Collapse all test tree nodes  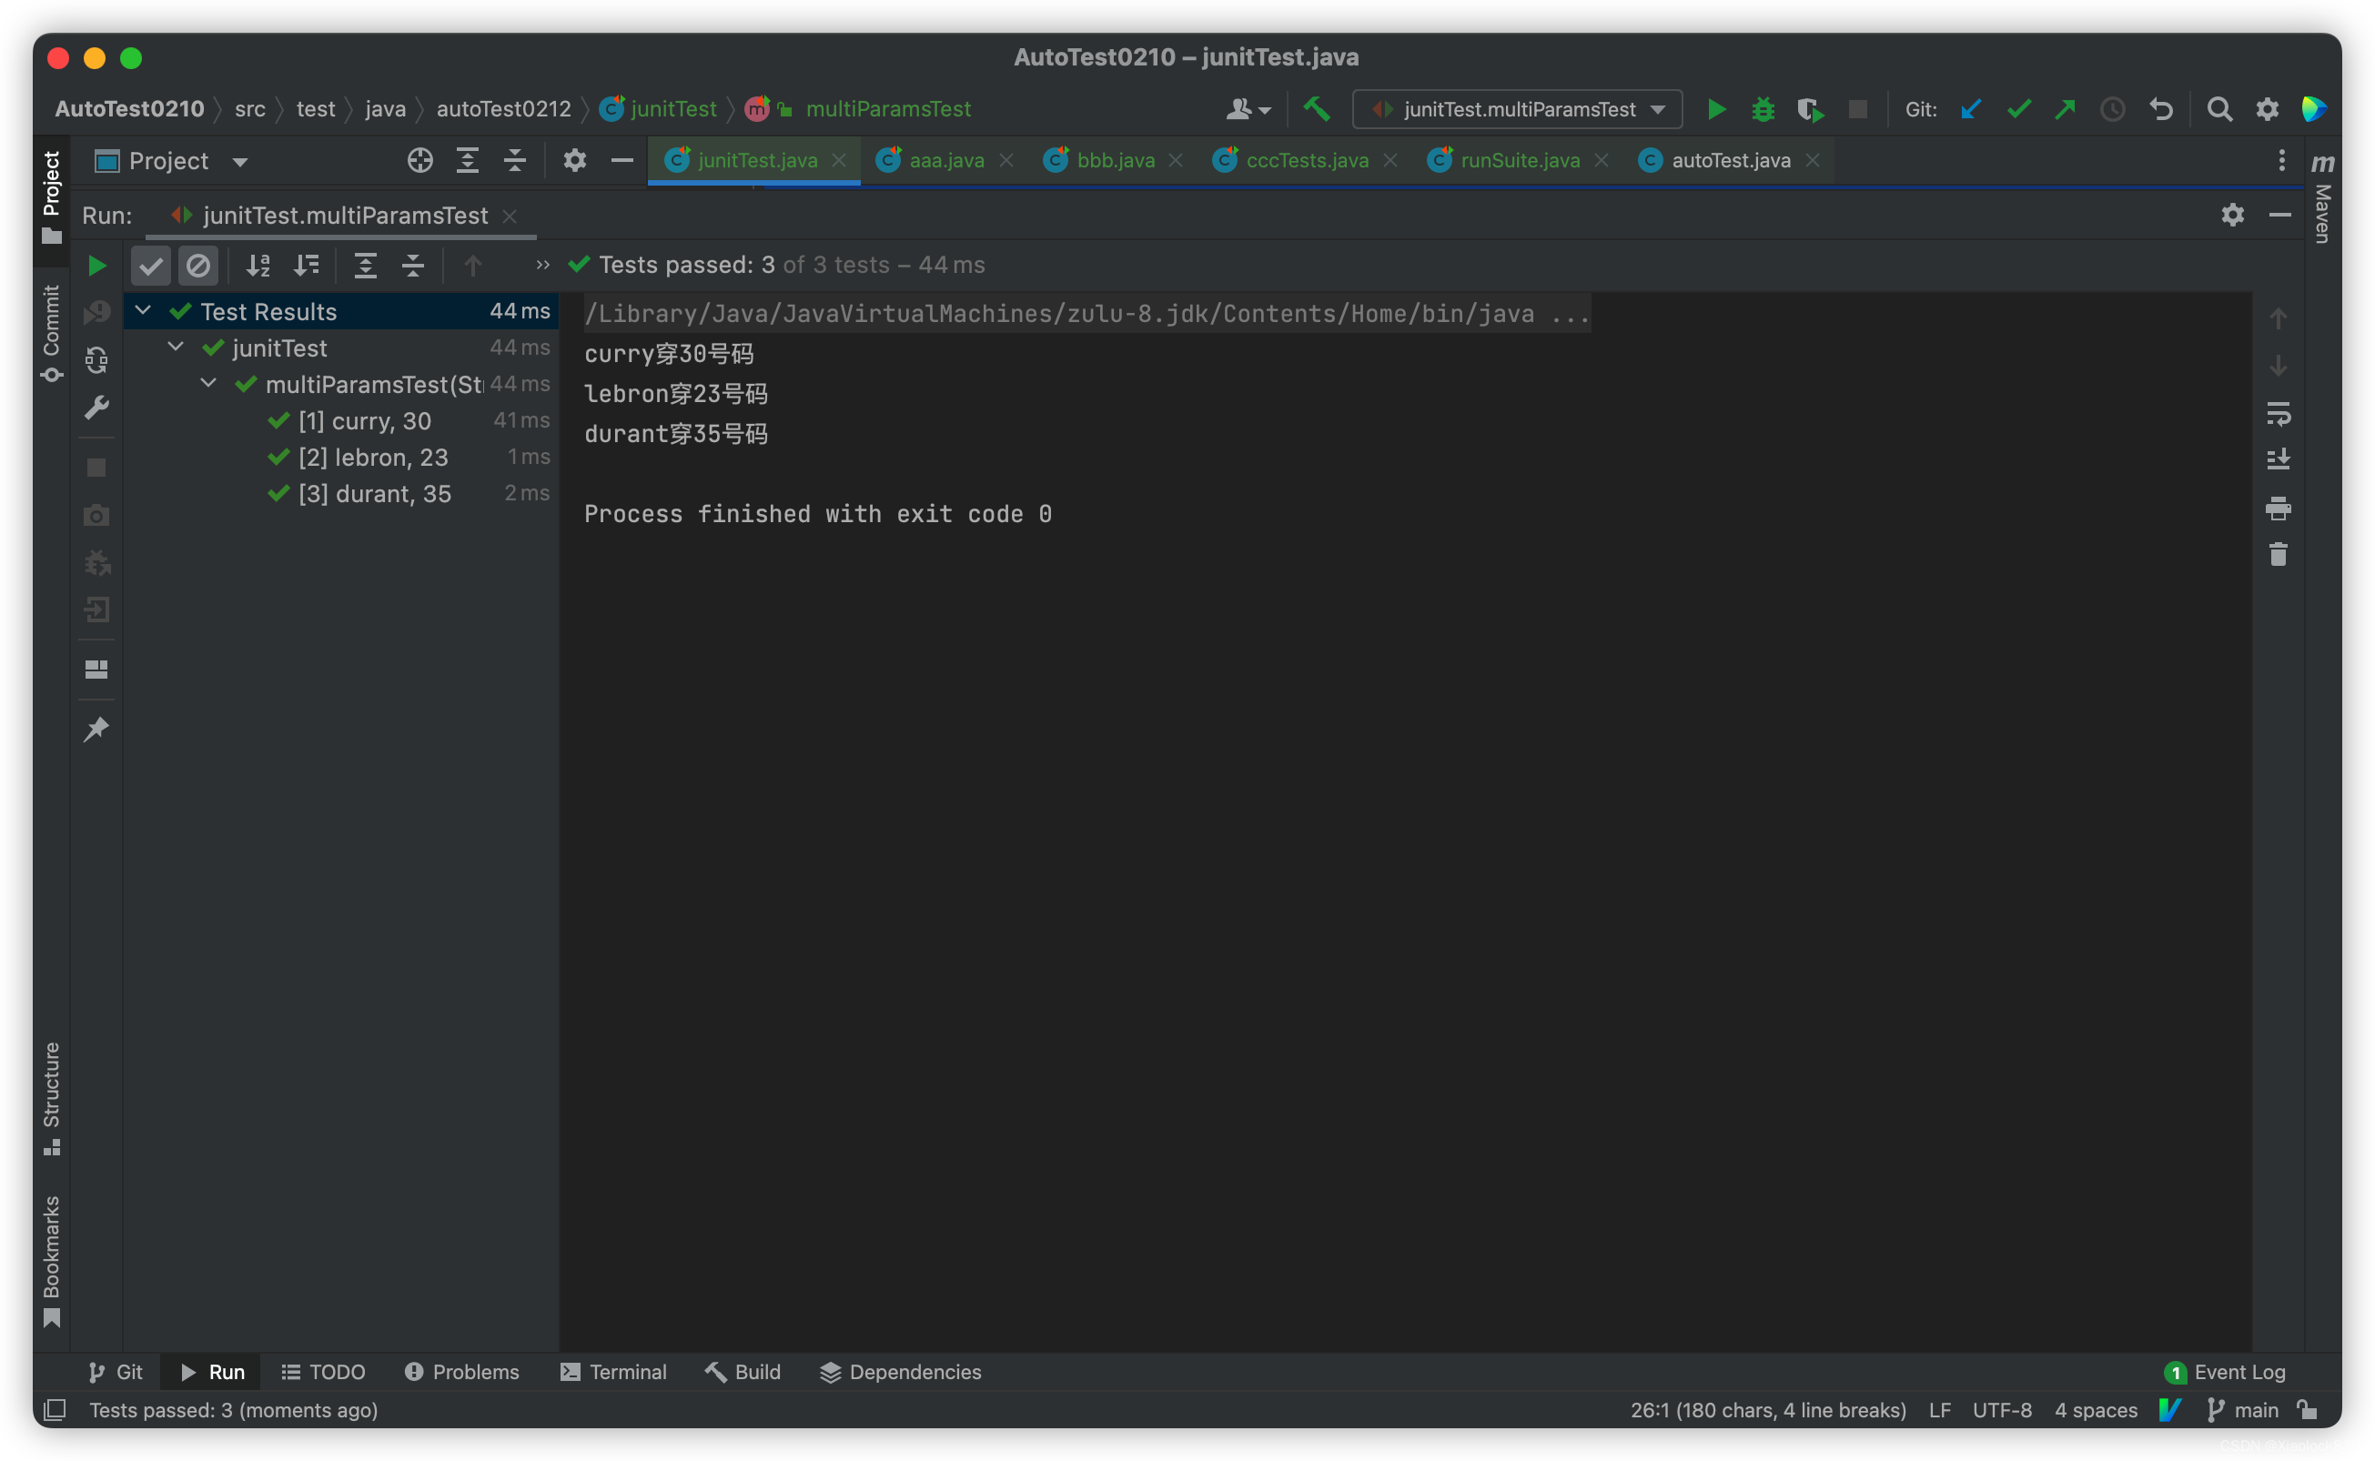[x=412, y=265]
